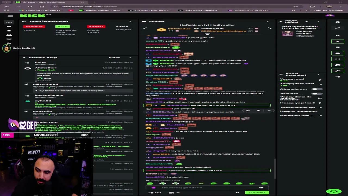348x196 pixels.
Task: Open Kanal Eylemleri panel options menu
Action: (318, 74)
